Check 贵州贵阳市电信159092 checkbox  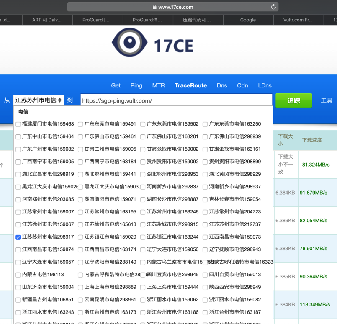pyautogui.click(x=143, y=162)
